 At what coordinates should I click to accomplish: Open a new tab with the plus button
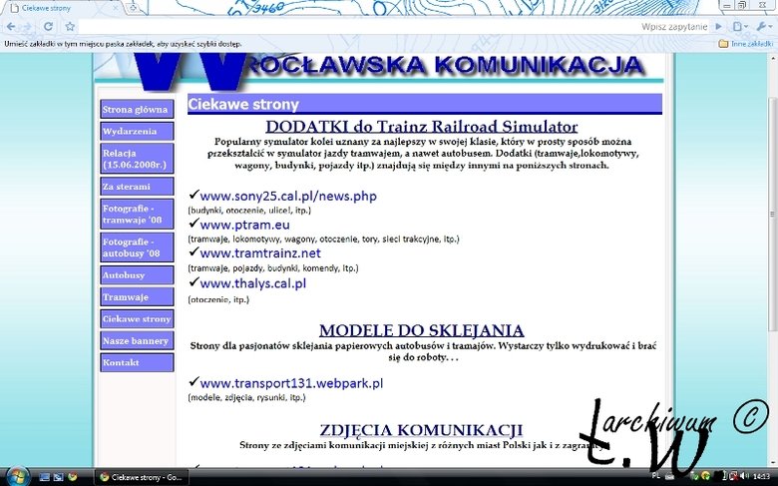pos(133,8)
